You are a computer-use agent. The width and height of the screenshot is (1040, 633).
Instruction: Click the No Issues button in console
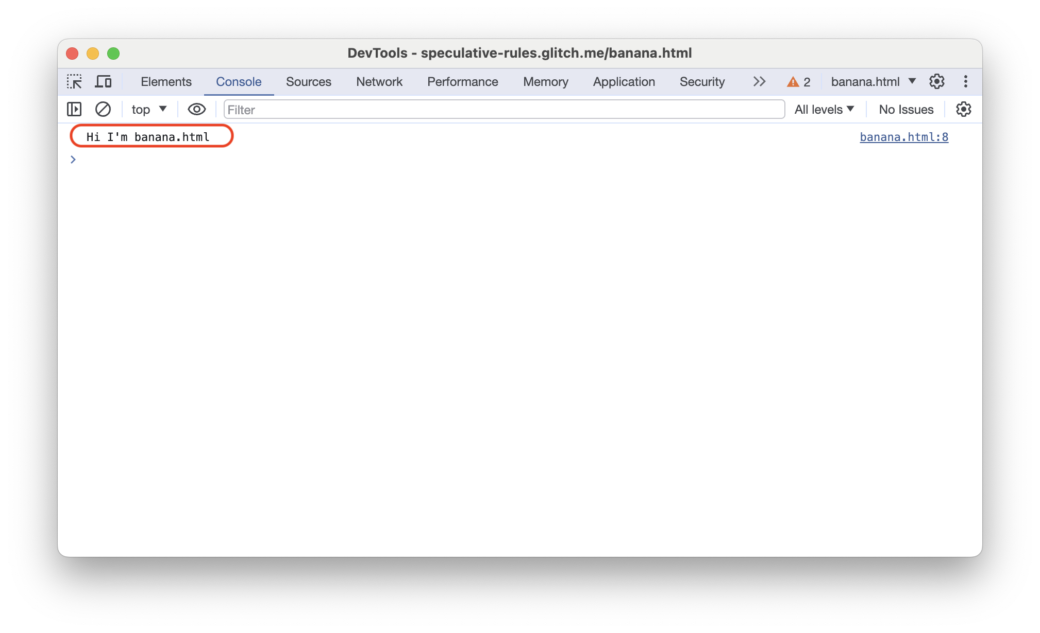tap(905, 109)
